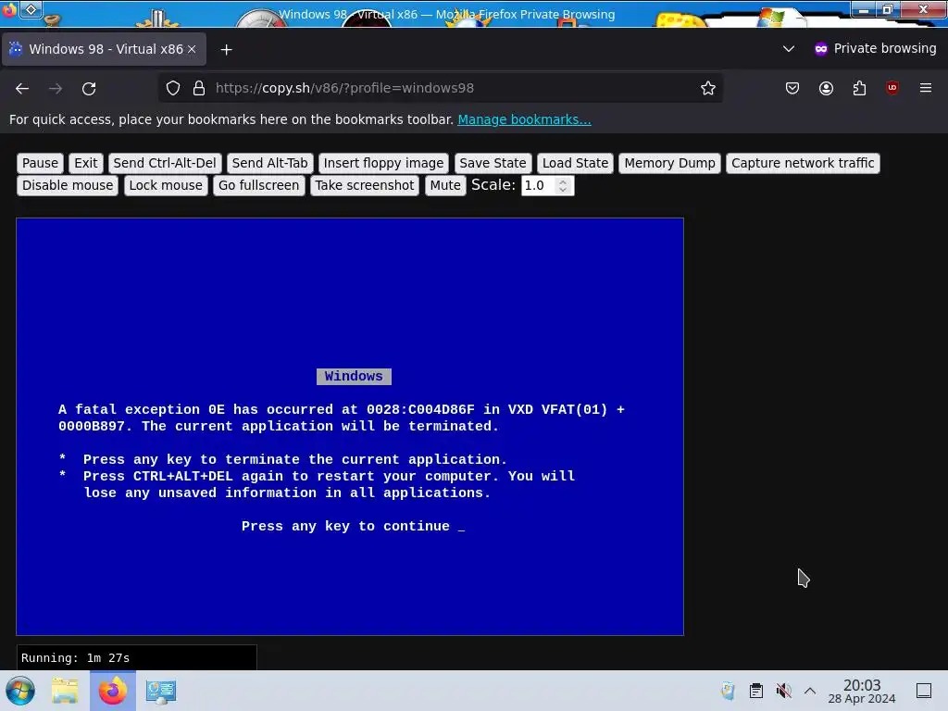Image resolution: width=948 pixels, height=711 pixels.
Task: Click Send Ctrl-Alt-Del button
Action: tap(165, 163)
